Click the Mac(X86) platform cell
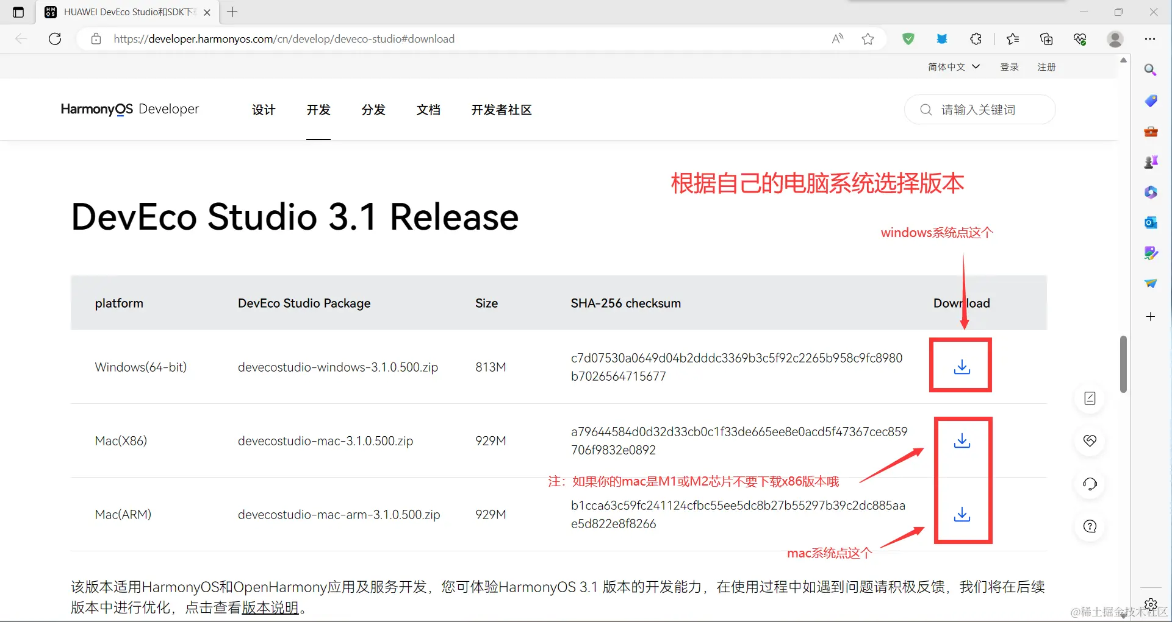1172x622 pixels. click(x=121, y=441)
